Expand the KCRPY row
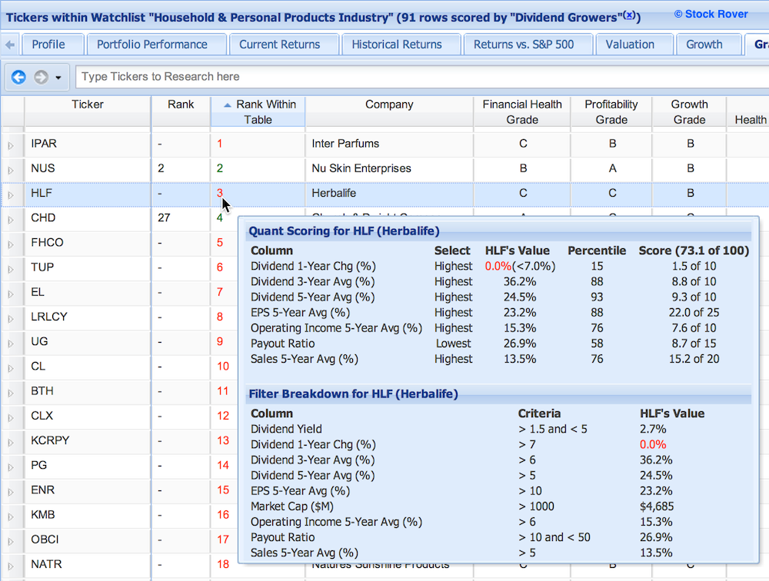 point(11,442)
